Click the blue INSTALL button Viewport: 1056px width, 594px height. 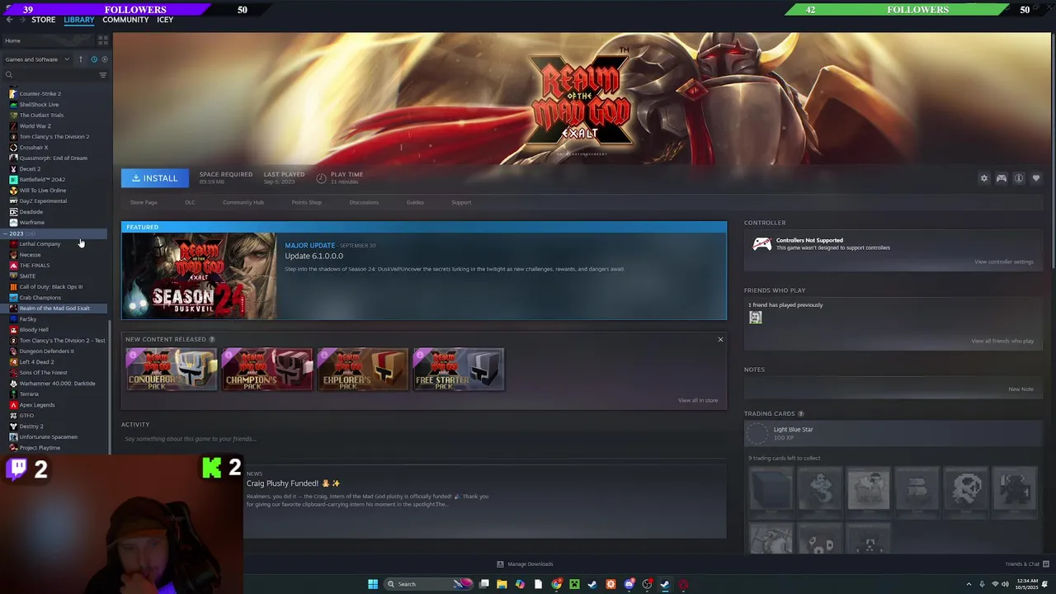pos(155,178)
